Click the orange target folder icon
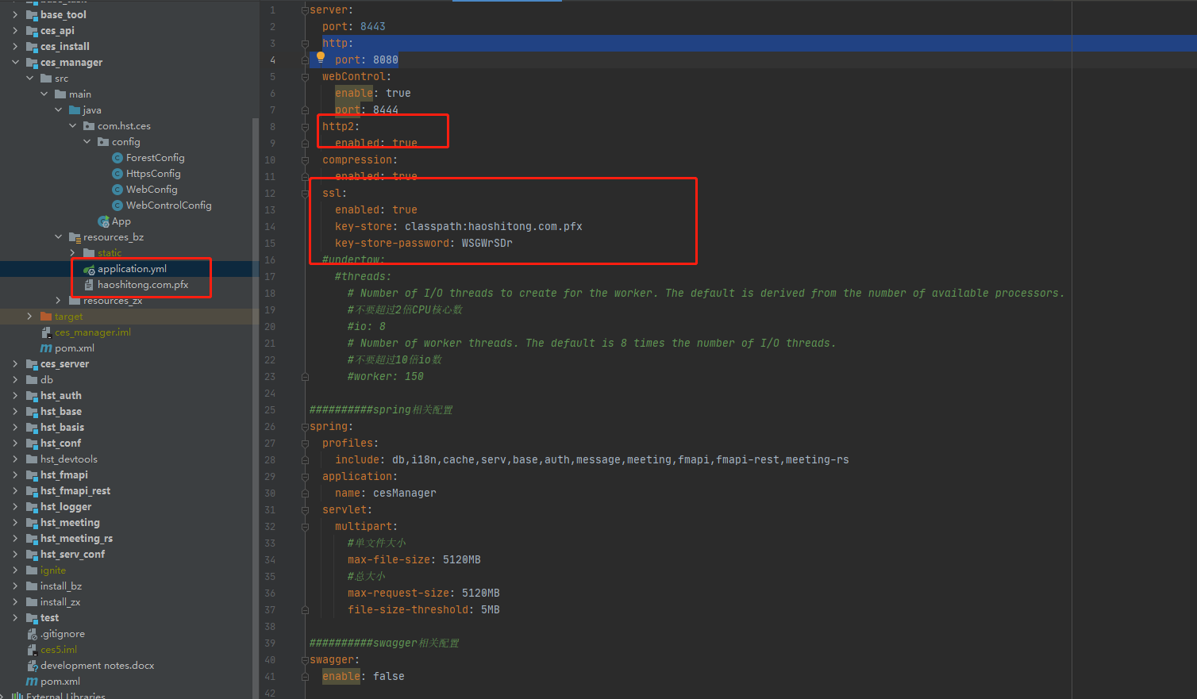This screenshot has width=1197, height=699. [x=46, y=317]
